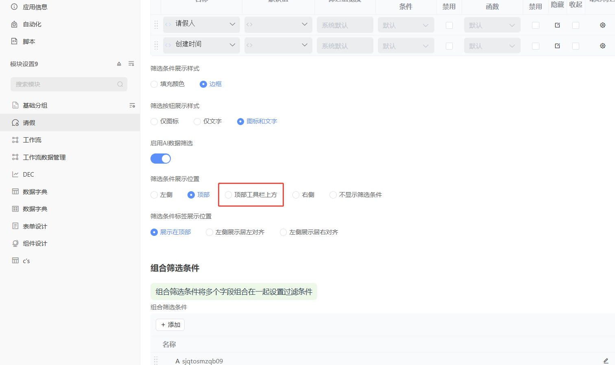The width and height of the screenshot is (615, 365).
Task: Click the collapse icon next to 模块设置9
Action: [x=119, y=64]
